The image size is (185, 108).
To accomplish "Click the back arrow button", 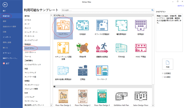I will pos(5,5).
